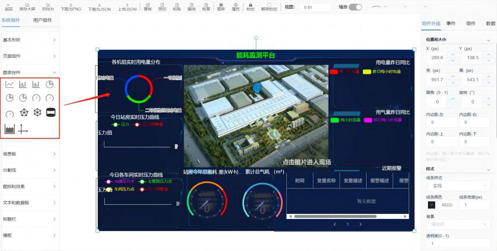497x251 pixels.
Task: Switch to the 组件 tab
Action: [x=471, y=23]
